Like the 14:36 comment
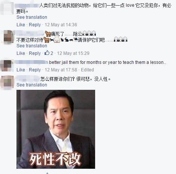176x174 pixels. tap(21, 25)
